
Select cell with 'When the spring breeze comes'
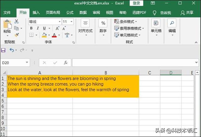click(40, 84)
